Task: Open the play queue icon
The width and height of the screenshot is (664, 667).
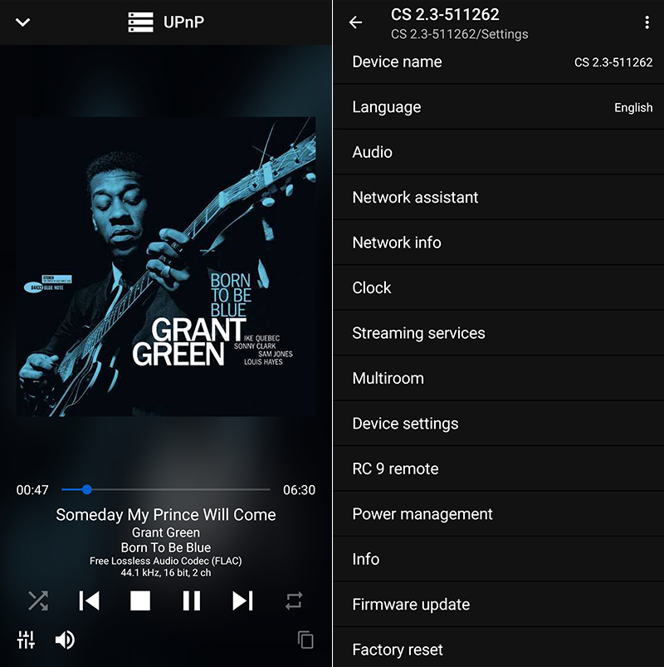Action: (305, 640)
